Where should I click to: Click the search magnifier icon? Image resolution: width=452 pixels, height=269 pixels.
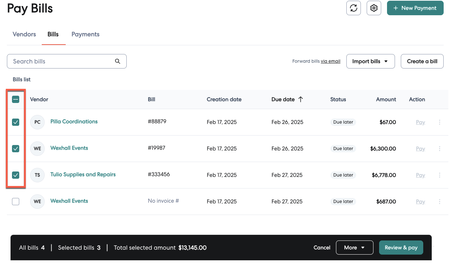click(x=117, y=61)
